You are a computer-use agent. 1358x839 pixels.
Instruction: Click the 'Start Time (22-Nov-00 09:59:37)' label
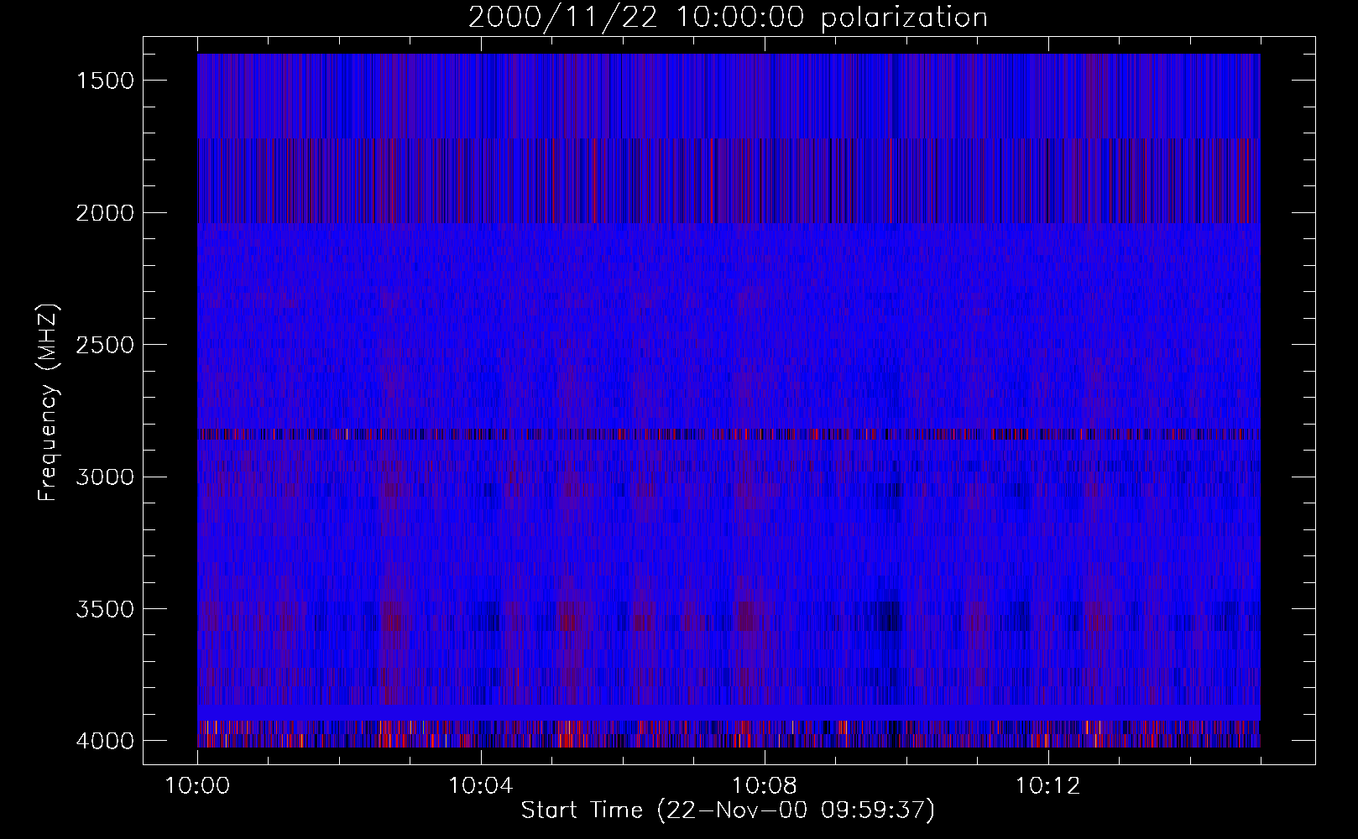tap(728, 810)
